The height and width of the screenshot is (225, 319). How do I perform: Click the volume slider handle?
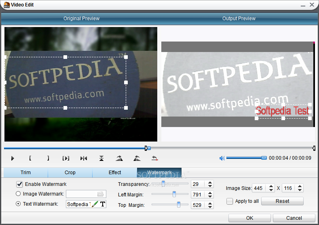[x=264, y=158]
